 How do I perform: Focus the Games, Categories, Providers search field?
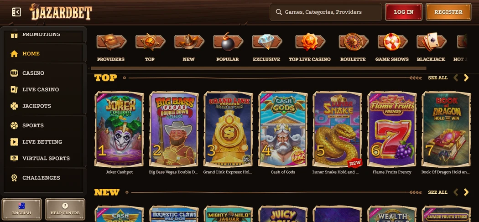click(x=326, y=12)
